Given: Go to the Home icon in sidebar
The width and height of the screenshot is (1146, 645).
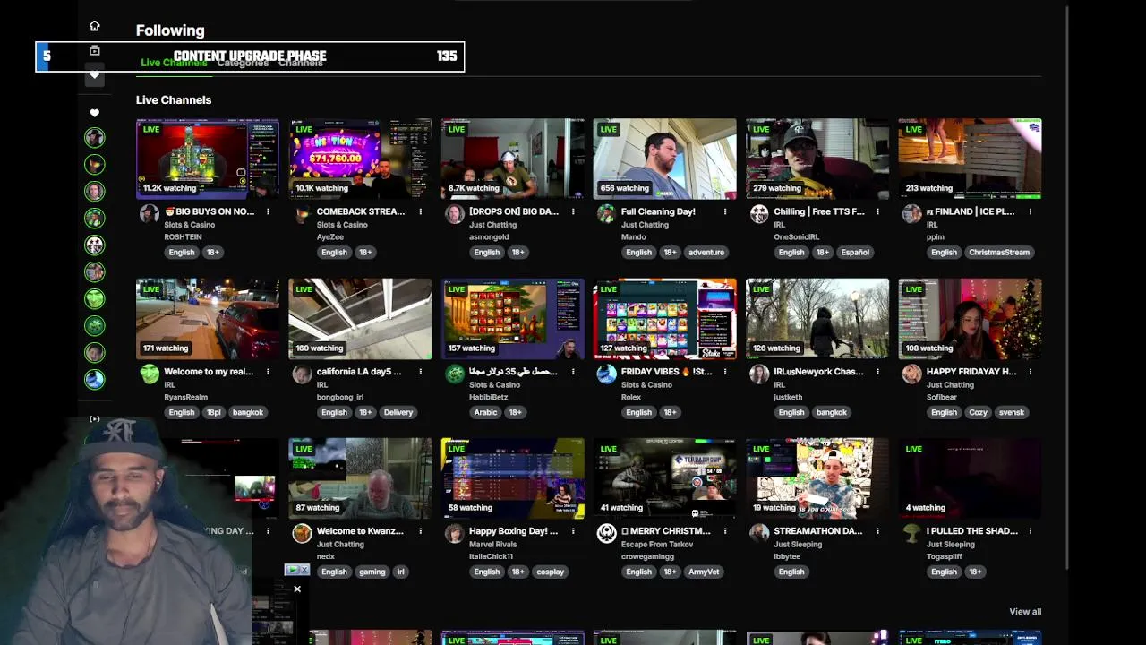Looking at the screenshot, I should [x=94, y=26].
